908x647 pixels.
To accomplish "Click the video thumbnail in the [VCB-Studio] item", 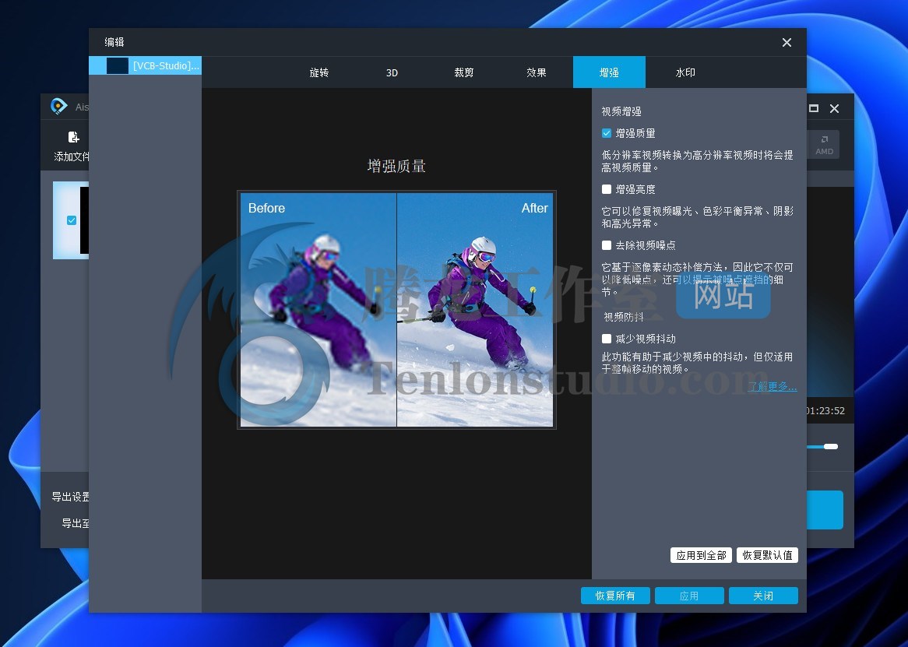I will click(x=118, y=65).
